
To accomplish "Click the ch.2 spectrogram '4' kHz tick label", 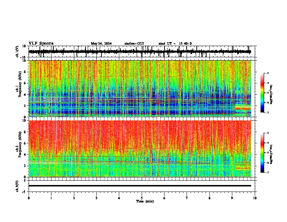I will [x=25, y=155].
